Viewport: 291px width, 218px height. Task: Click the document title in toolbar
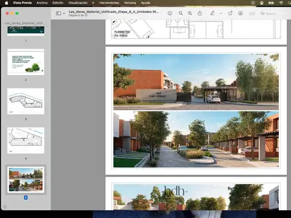(114, 12)
